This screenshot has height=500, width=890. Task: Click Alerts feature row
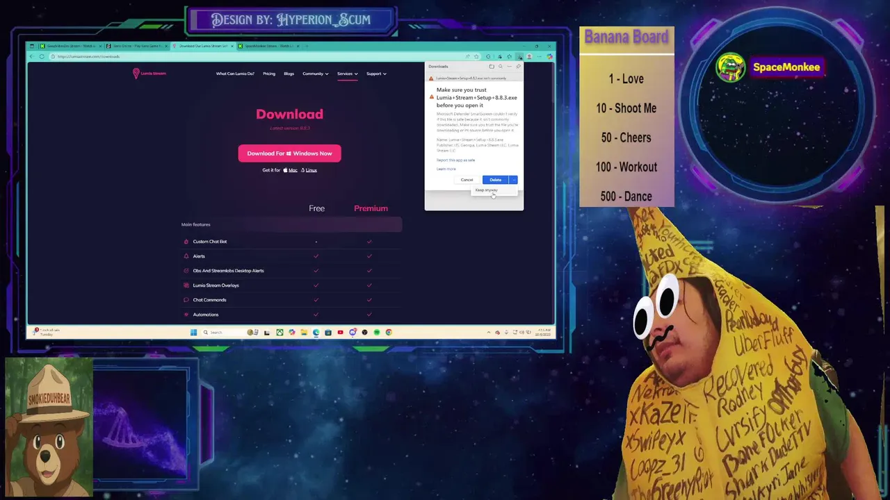291,256
